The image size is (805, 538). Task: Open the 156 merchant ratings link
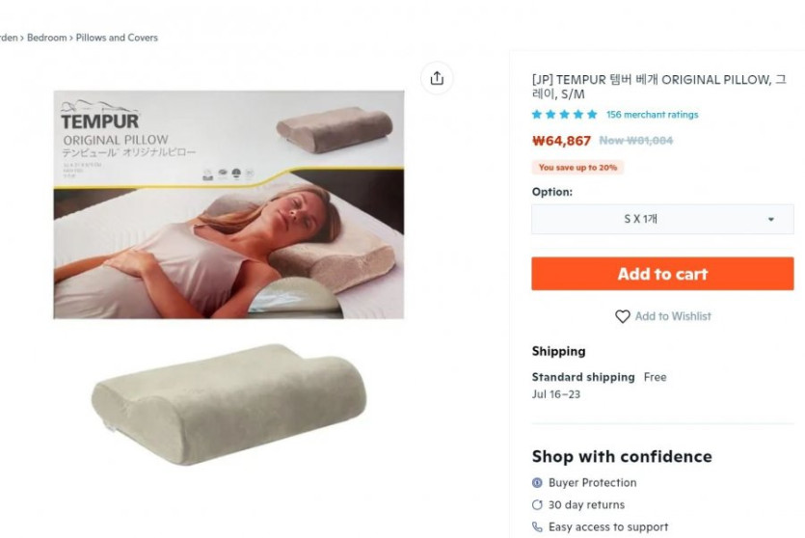point(652,115)
